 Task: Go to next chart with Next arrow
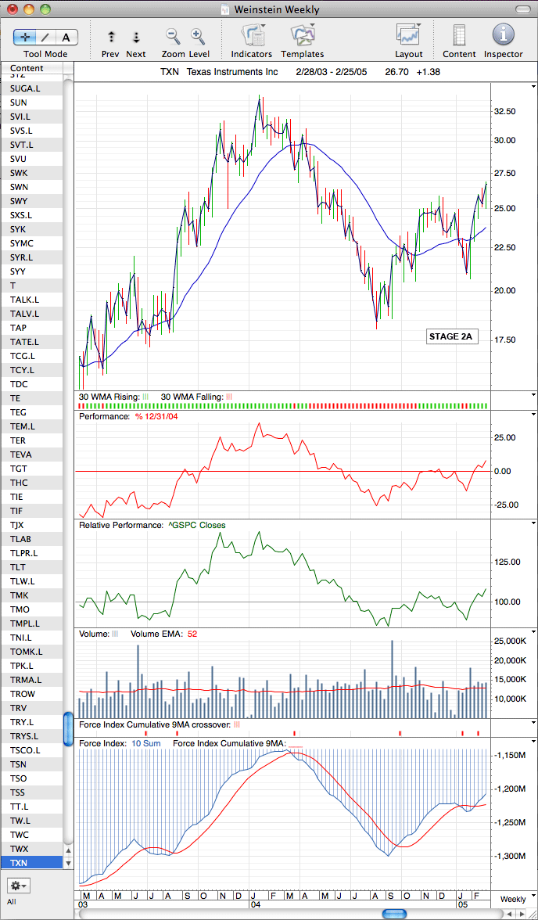coord(136,38)
